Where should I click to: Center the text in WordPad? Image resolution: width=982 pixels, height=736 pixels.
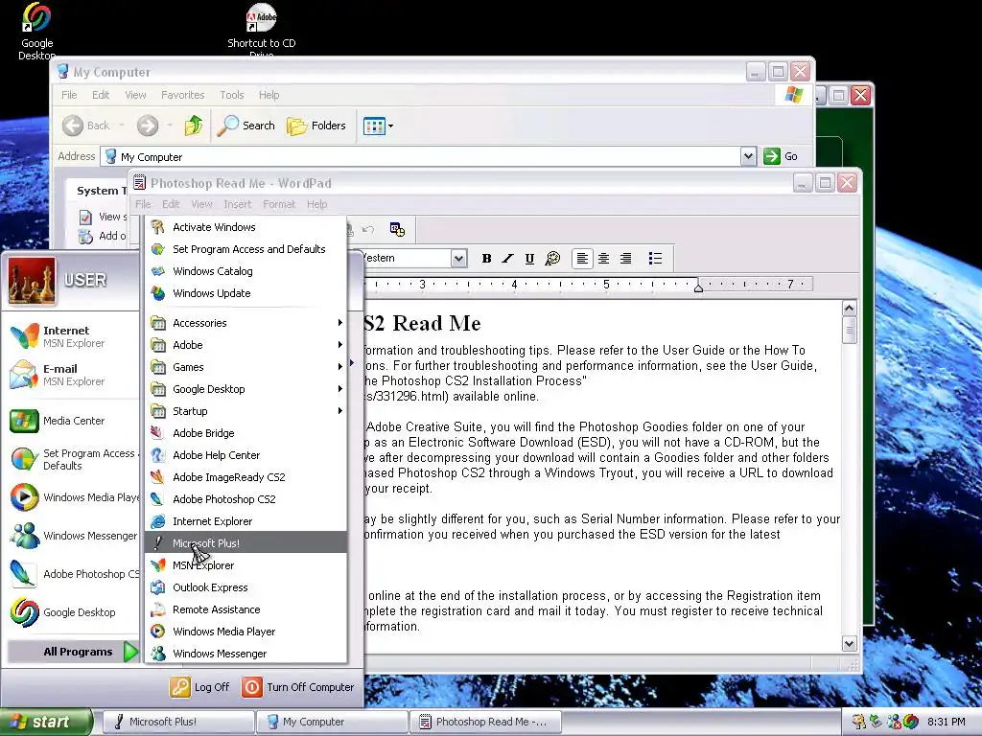pyautogui.click(x=604, y=259)
